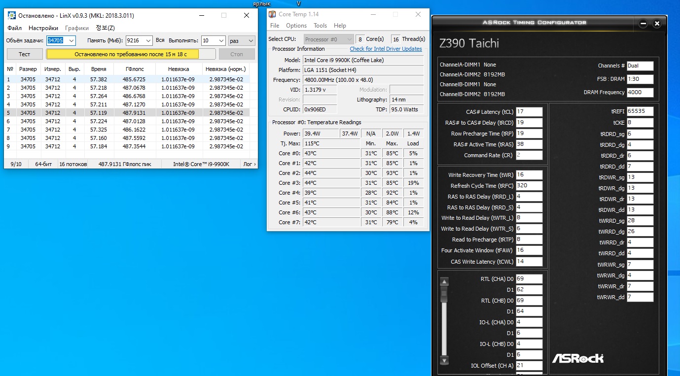
Task: Click the Four Activate Window (tFAW) field
Action: [529, 250]
